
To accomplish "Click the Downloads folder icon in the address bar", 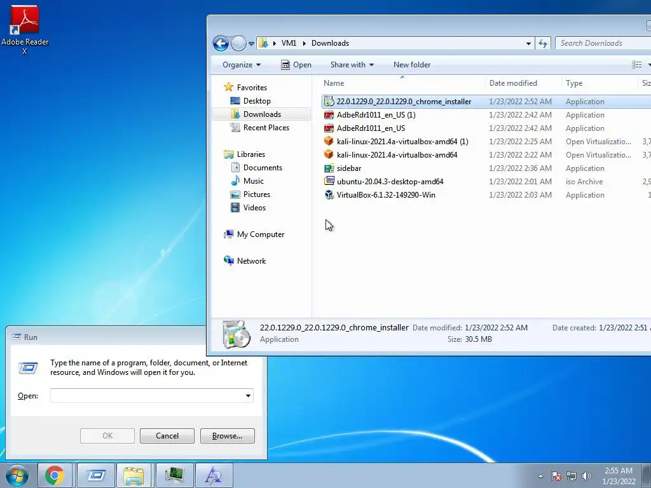I will pyautogui.click(x=263, y=43).
